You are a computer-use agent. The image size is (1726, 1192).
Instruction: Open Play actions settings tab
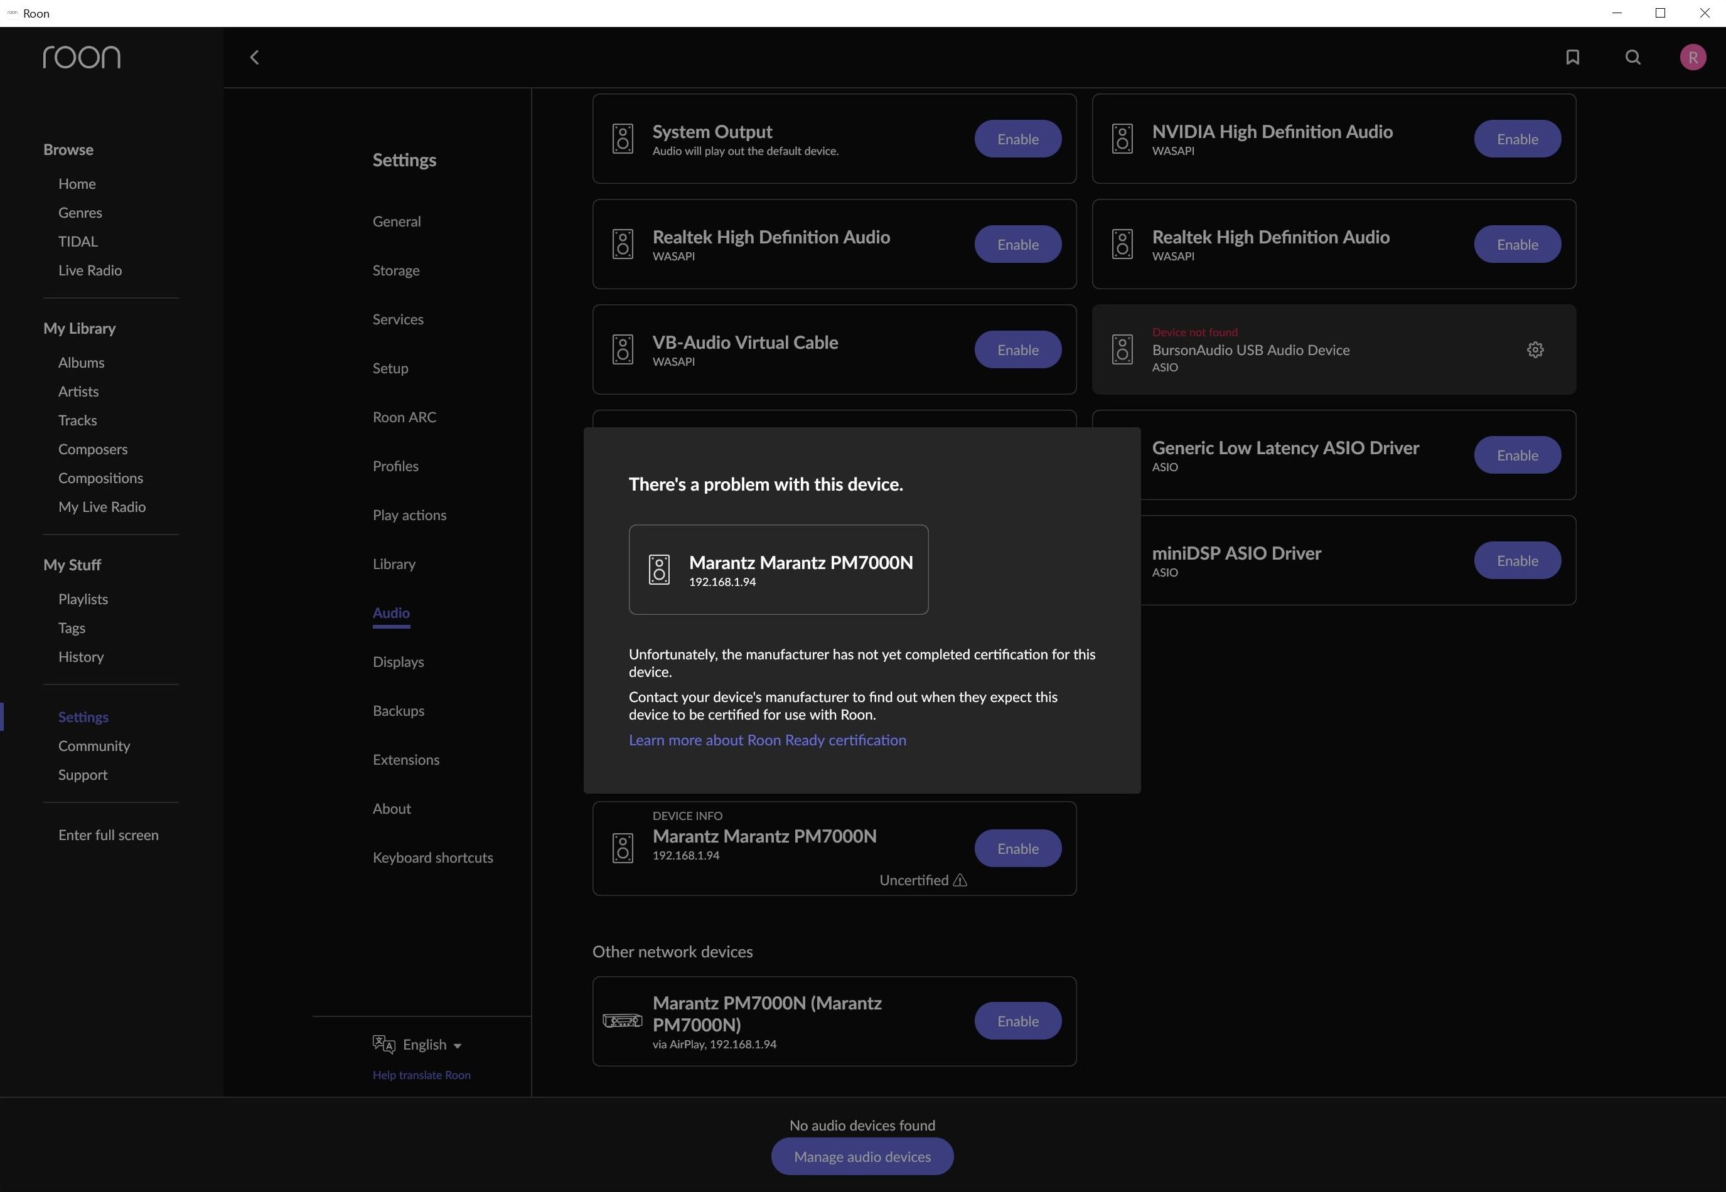(409, 515)
